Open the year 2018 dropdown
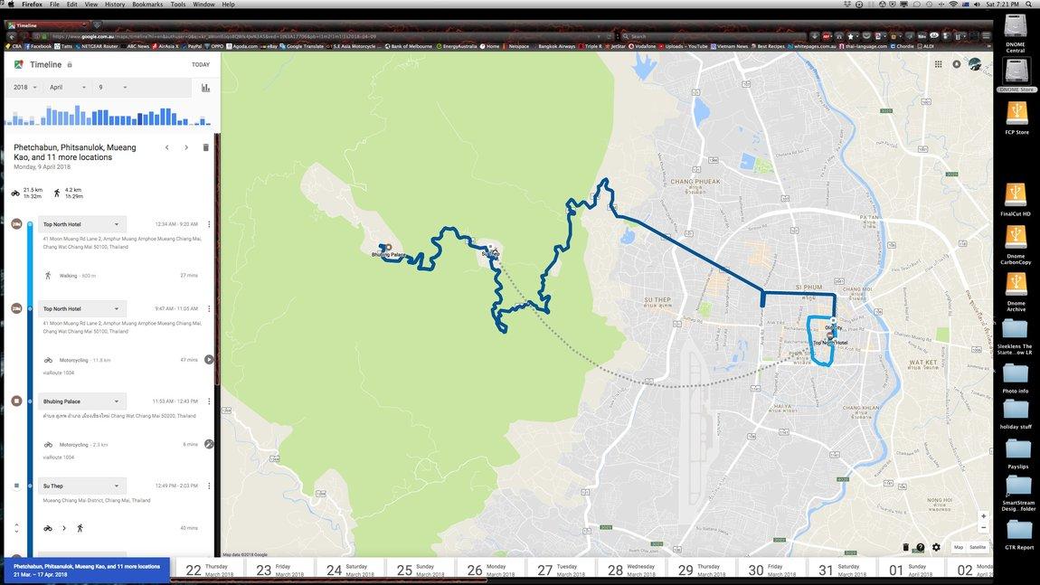The width and height of the screenshot is (1040, 585). pyautogui.click(x=25, y=88)
